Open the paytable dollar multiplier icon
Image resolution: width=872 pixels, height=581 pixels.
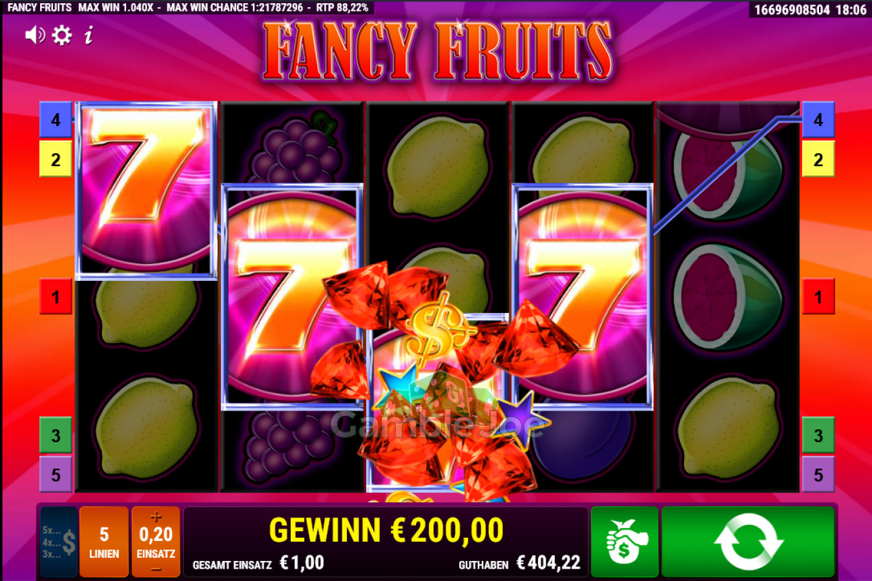pyautogui.click(x=59, y=542)
